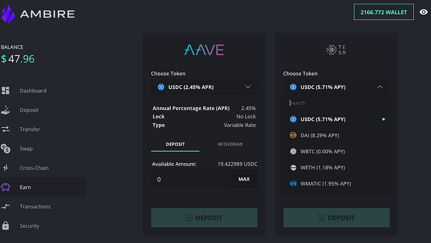This screenshot has height=243, width=431.
Task: Click the MAX amount button
Action: (244, 179)
